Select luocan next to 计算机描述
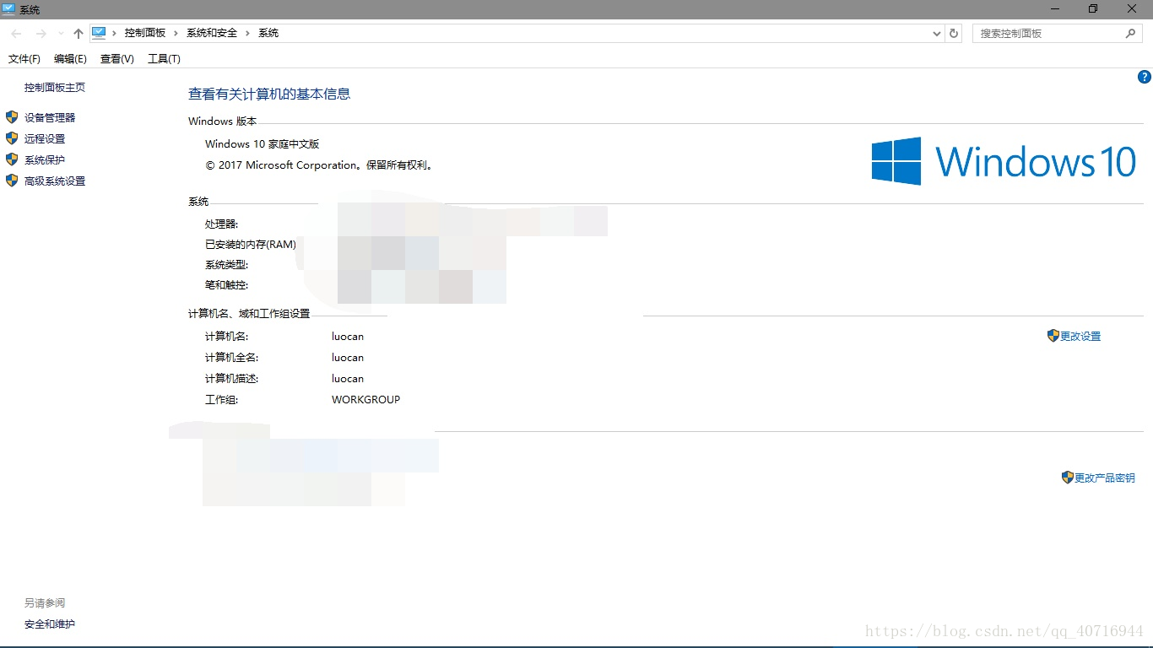Viewport: 1153px width, 648px height. [x=348, y=379]
